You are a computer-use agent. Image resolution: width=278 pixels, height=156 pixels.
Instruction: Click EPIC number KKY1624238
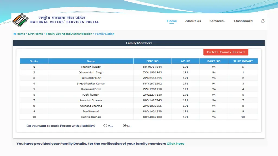pyautogui.click(x=152, y=111)
